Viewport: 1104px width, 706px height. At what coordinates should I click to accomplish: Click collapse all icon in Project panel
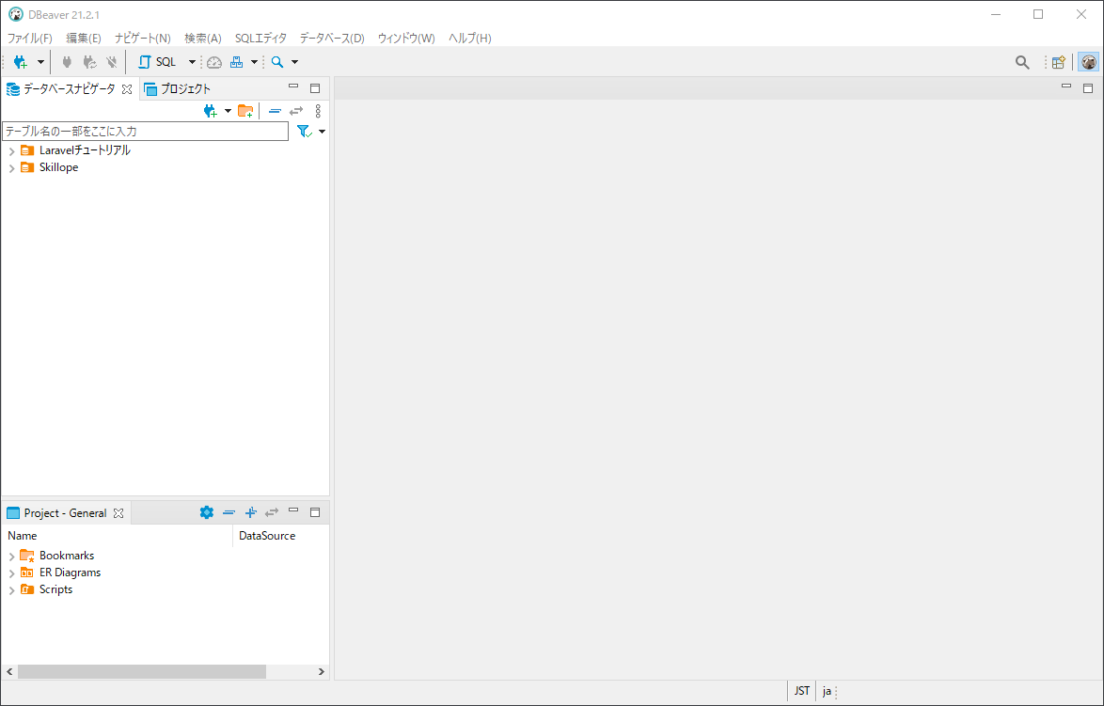coord(229,512)
